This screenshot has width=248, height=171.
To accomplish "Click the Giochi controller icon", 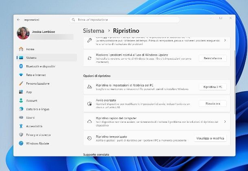I will pos(21,118).
